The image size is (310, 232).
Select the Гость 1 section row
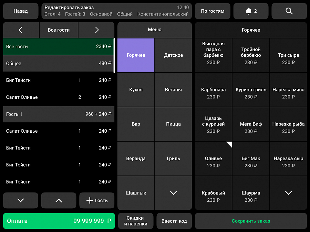point(59,114)
